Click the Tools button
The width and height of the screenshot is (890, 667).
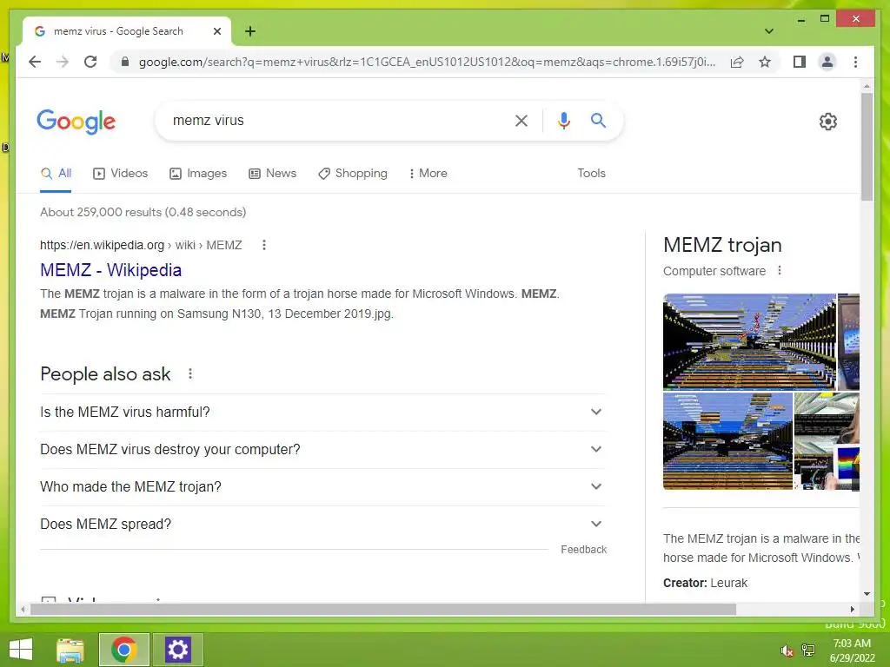click(x=591, y=174)
